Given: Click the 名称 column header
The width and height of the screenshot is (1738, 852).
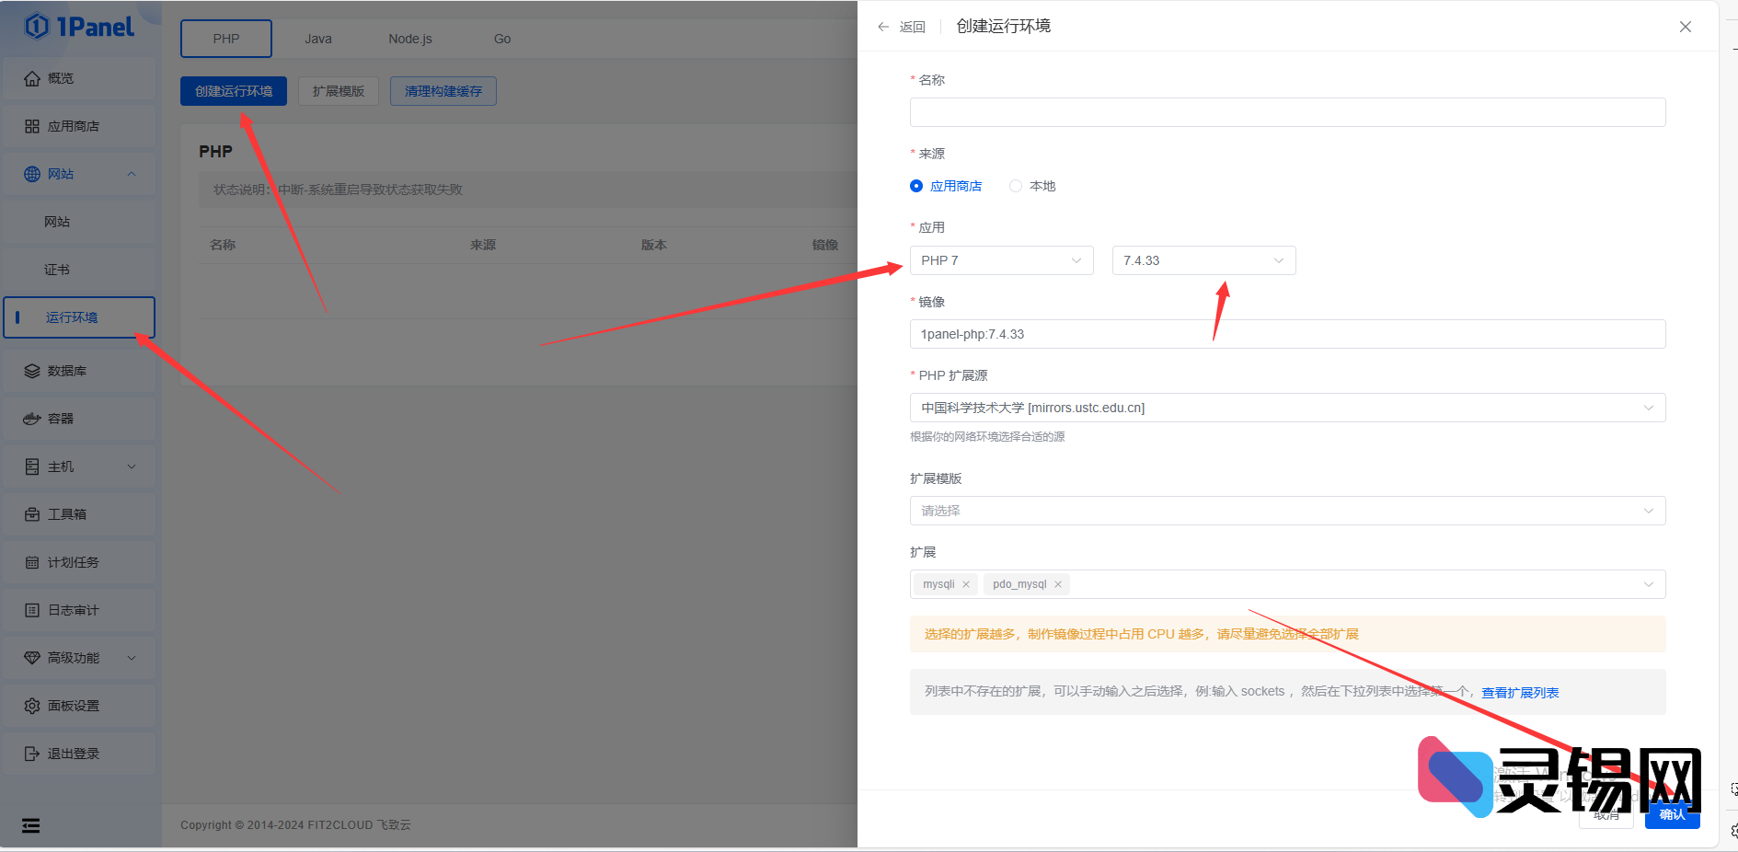Looking at the screenshot, I should pyautogui.click(x=223, y=245).
